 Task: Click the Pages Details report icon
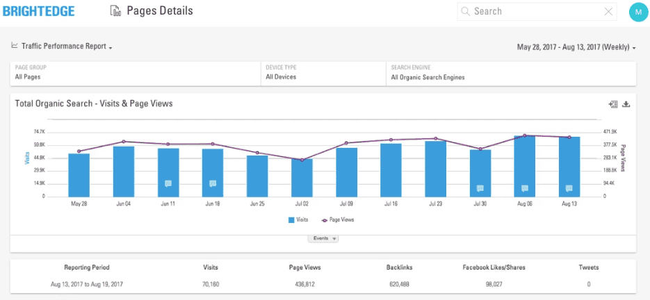tap(115, 11)
